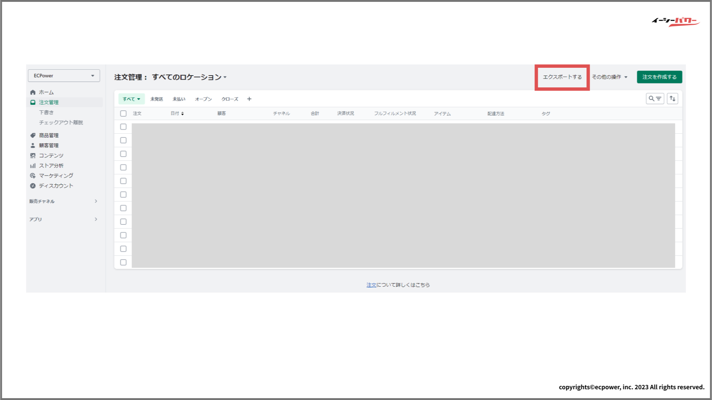Click the 商品管理 tag icon

coord(33,135)
